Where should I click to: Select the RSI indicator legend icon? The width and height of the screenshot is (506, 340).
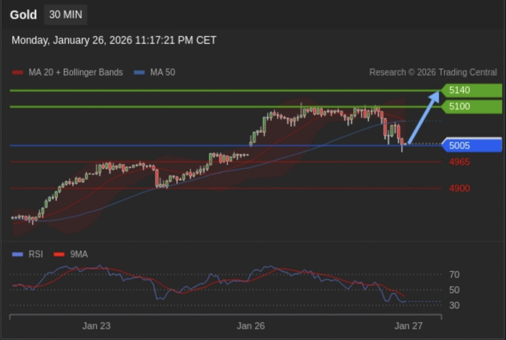tap(18, 254)
